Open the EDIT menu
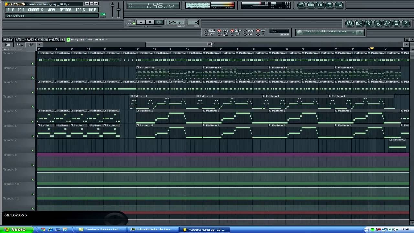Viewport: 414px width, 233px height. (x=21, y=10)
